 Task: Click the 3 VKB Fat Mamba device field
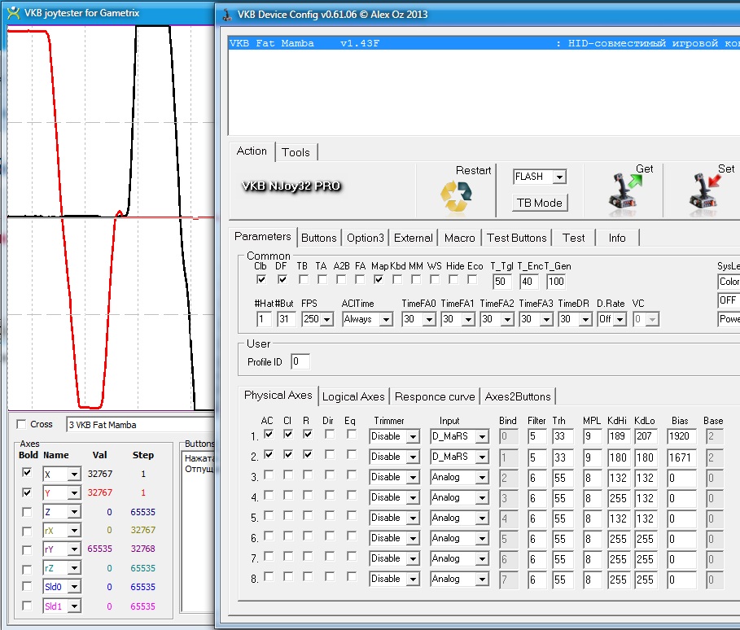[x=141, y=425]
